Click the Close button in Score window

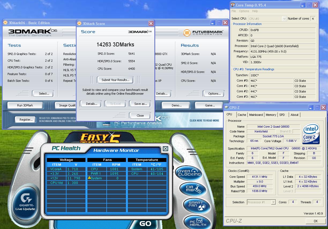(x=140, y=116)
